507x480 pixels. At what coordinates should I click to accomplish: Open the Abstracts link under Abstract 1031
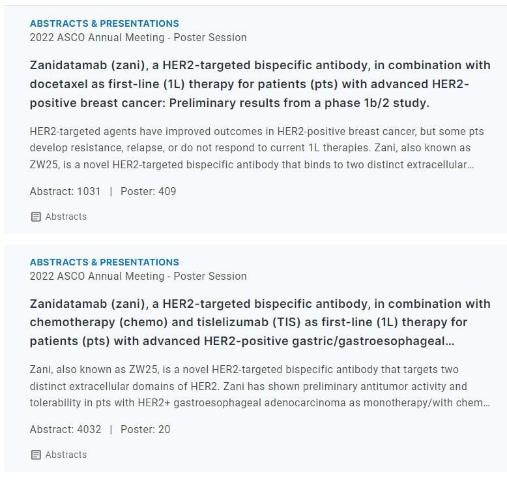point(66,217)
